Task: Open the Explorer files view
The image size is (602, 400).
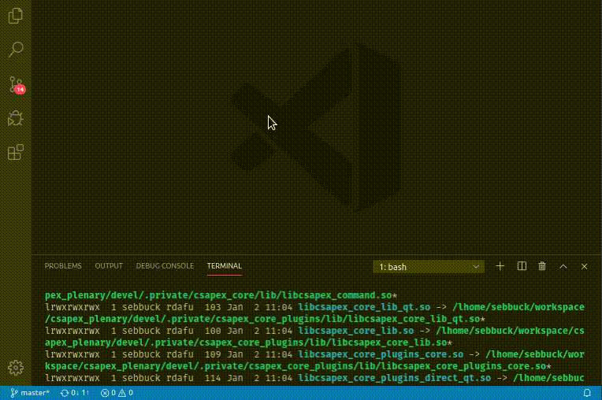Action: 15,16
